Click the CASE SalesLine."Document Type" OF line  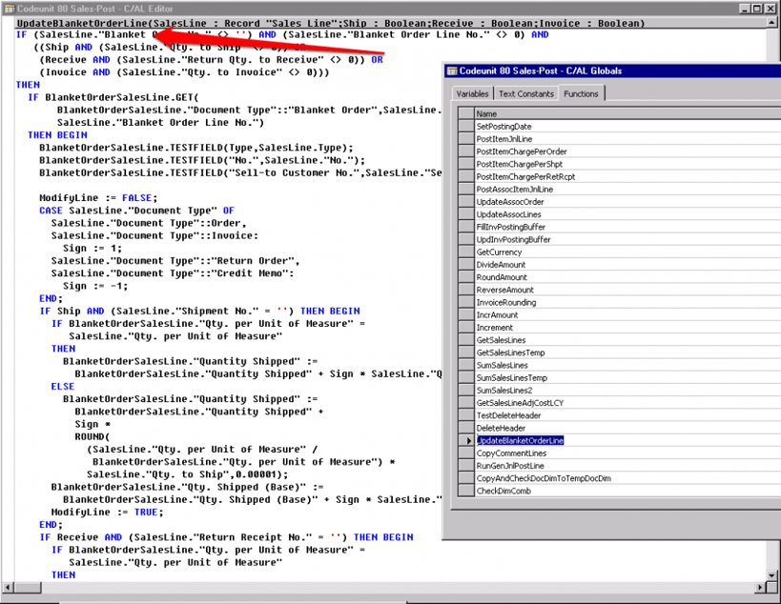point(136,211)
